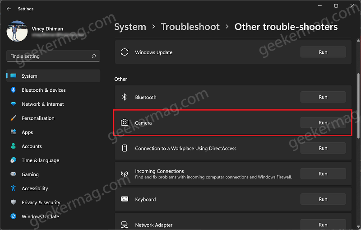361x230 pixels.
Task: Open Personalisation settings
Action: (53, 118)
